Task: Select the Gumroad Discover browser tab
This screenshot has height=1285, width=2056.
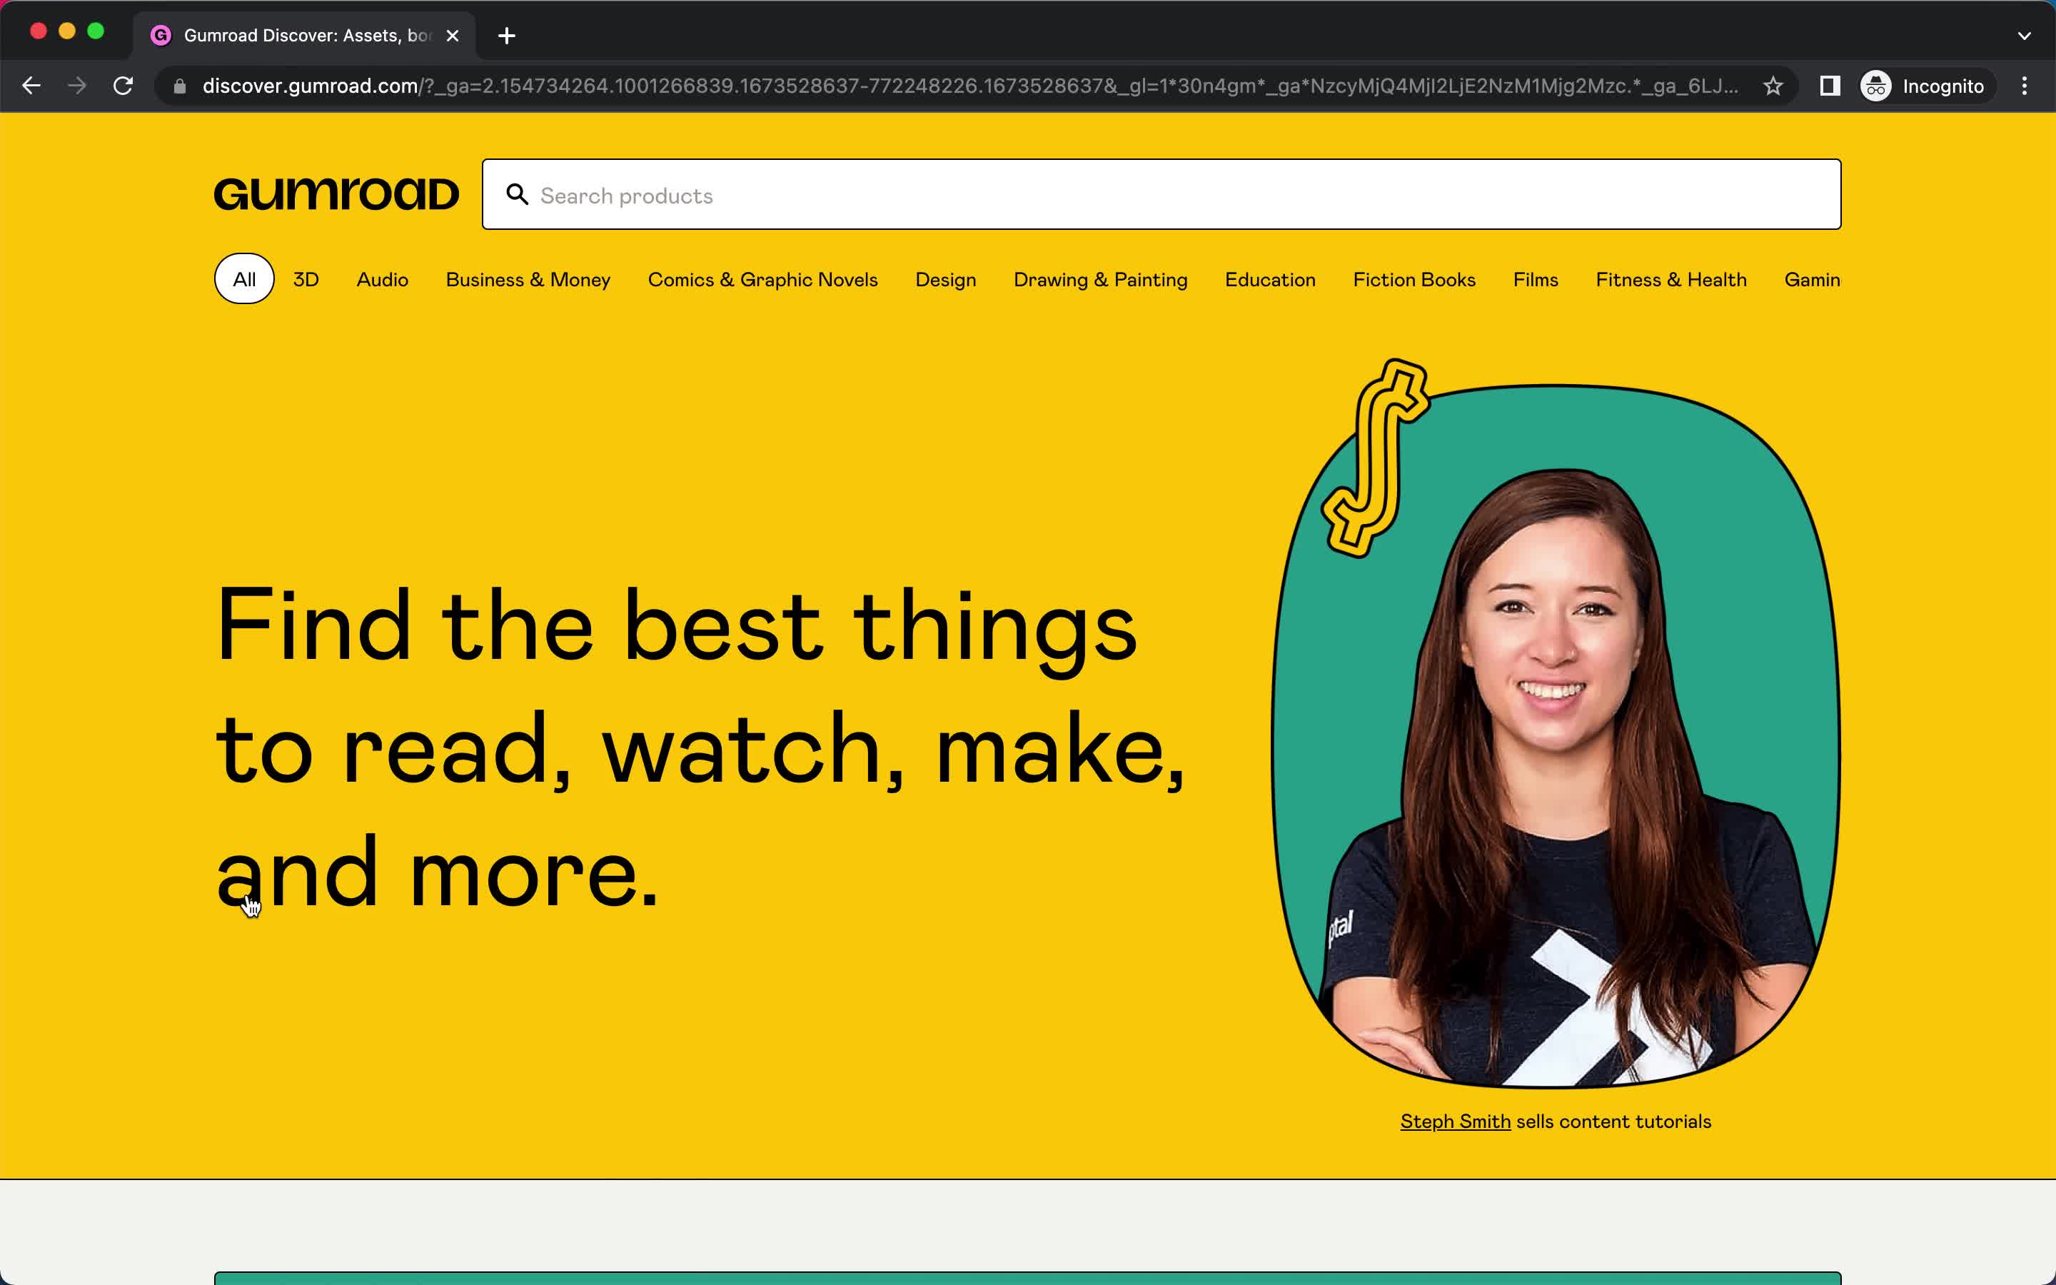Action: (x=306, y=36)
